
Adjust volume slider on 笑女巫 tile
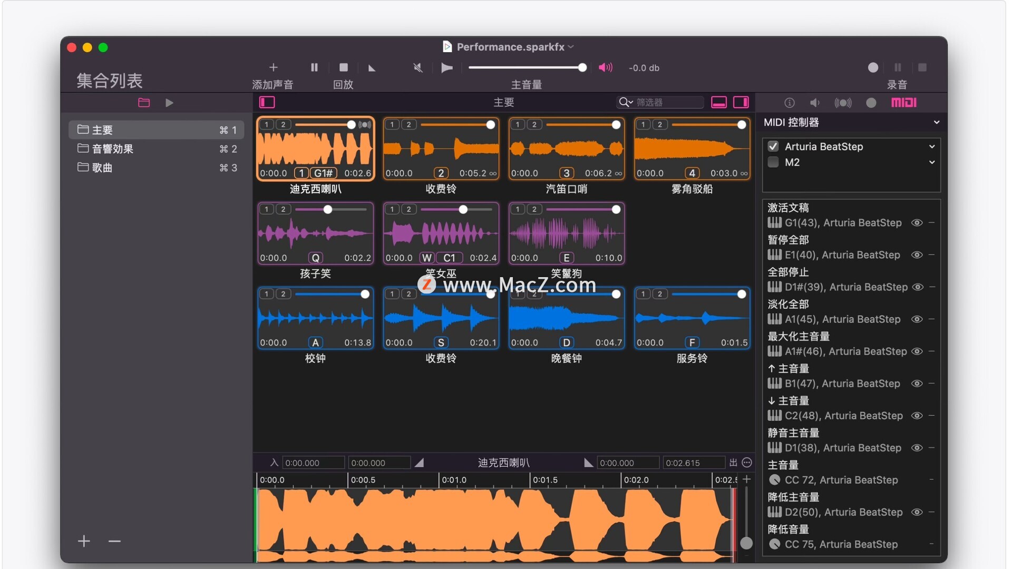(x=463, y=210)
